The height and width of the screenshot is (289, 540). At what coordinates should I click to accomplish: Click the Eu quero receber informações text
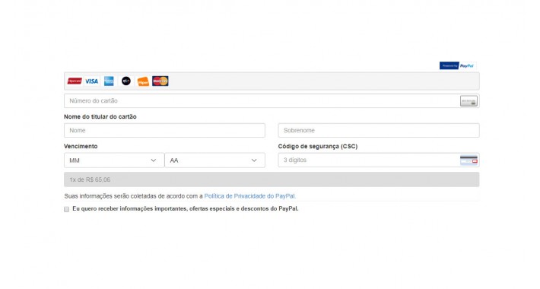click(x=186, y=208)
